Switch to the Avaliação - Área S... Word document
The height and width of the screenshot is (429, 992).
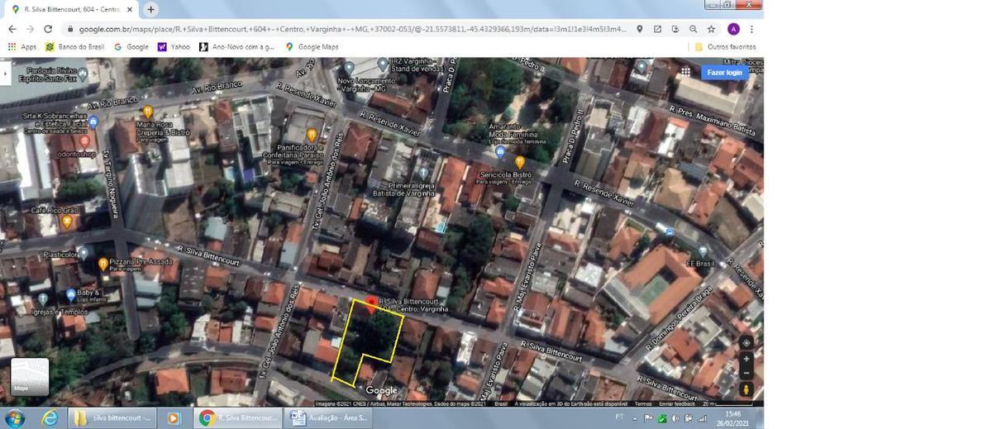pyautogui.click(x=328, y=418)
